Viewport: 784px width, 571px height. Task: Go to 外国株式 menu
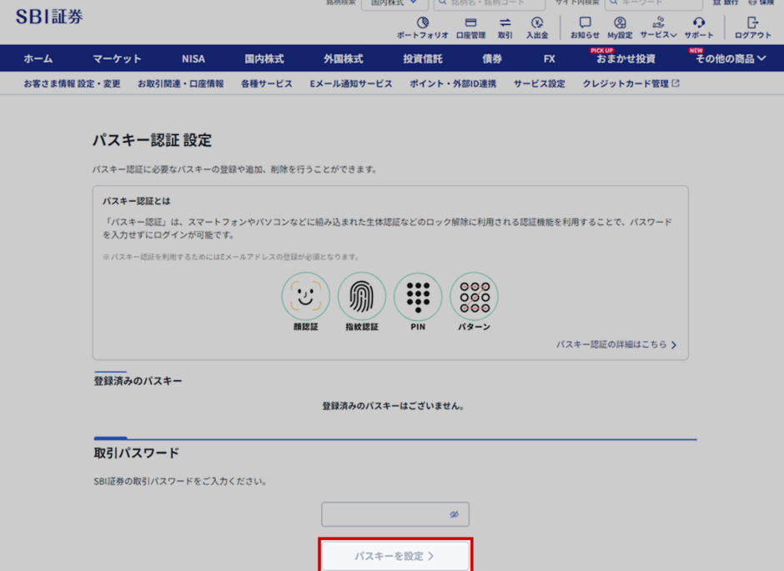tap(343, 58)
